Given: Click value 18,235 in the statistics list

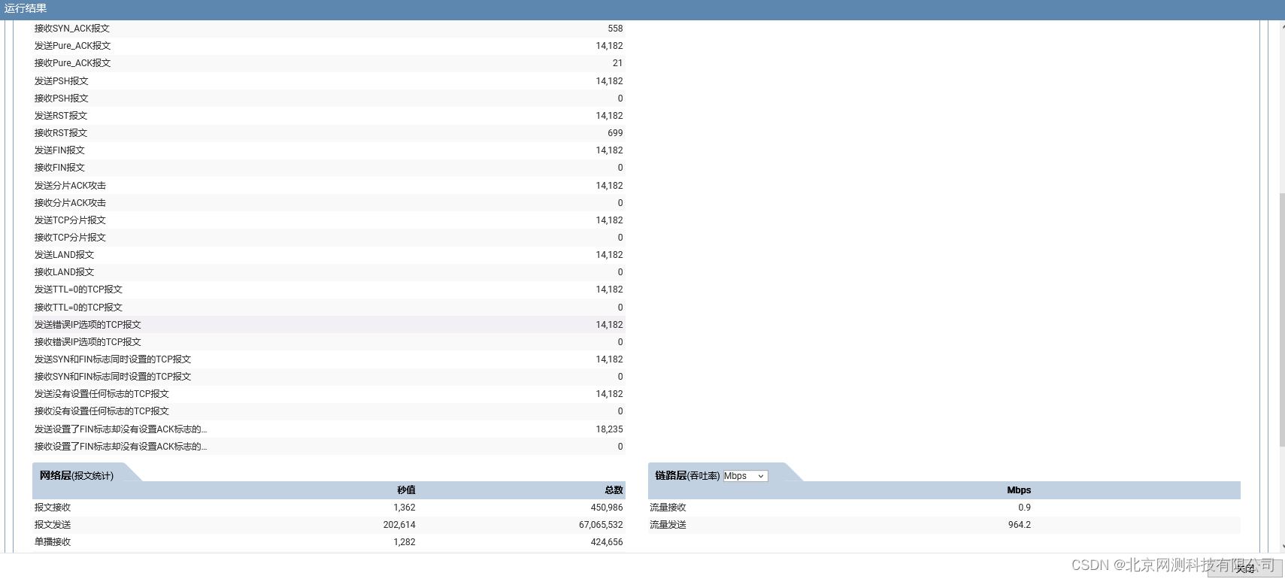Looking at the screenshot, I should pos(609,429).
